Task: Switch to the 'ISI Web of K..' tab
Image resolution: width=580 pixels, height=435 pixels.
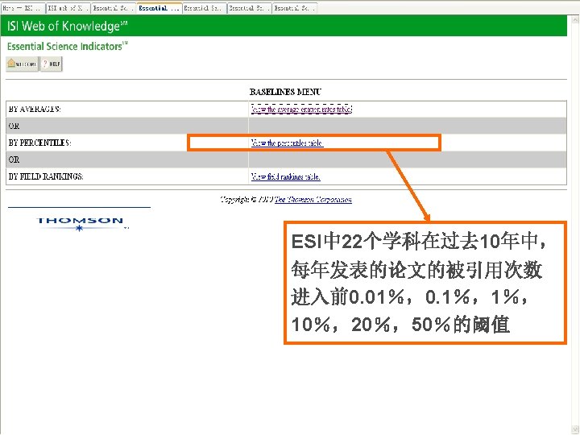Action: (68, 8)
